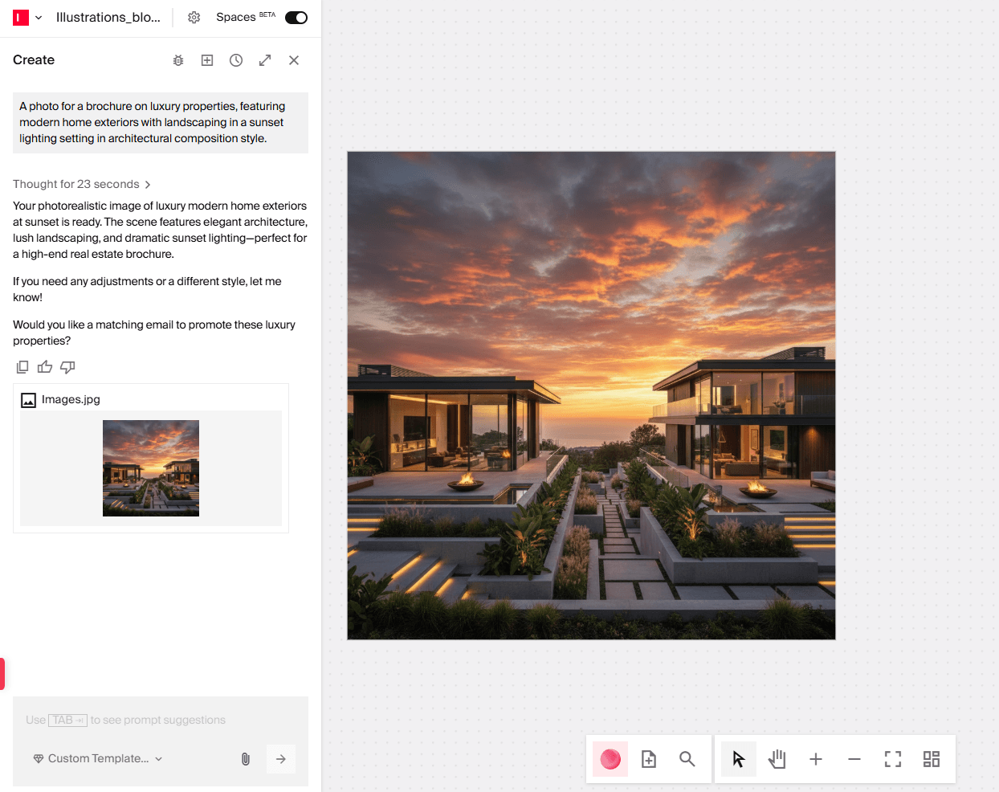Open the Images.jpg thumbnail

[150, 467]
